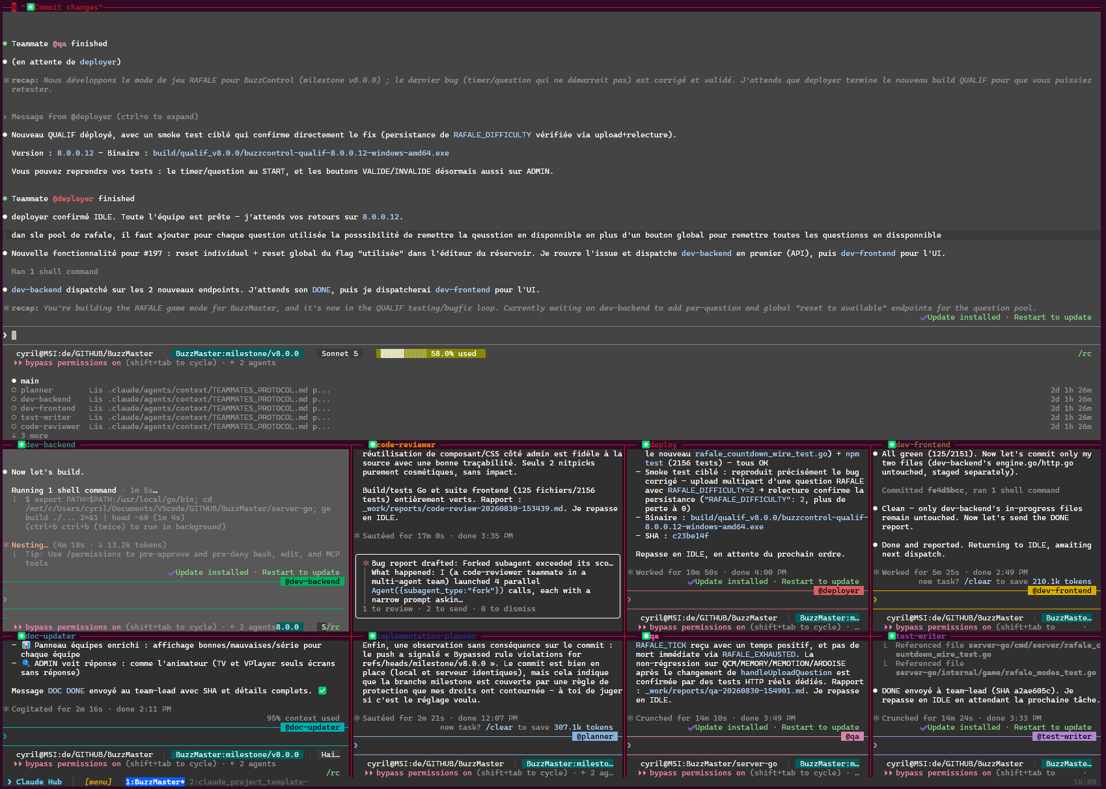
Task: Click the doc-updater pane prompt input
Action: point(176,736)
